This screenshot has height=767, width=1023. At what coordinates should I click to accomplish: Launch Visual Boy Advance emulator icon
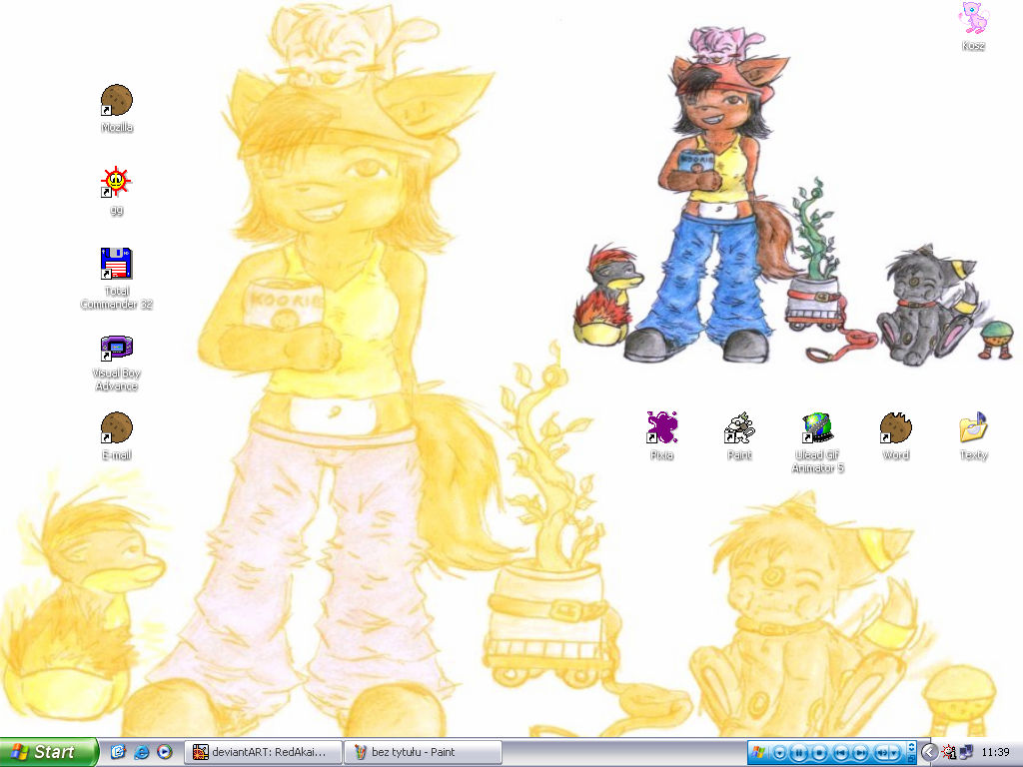pyautogui.click(x=116, y=364)
